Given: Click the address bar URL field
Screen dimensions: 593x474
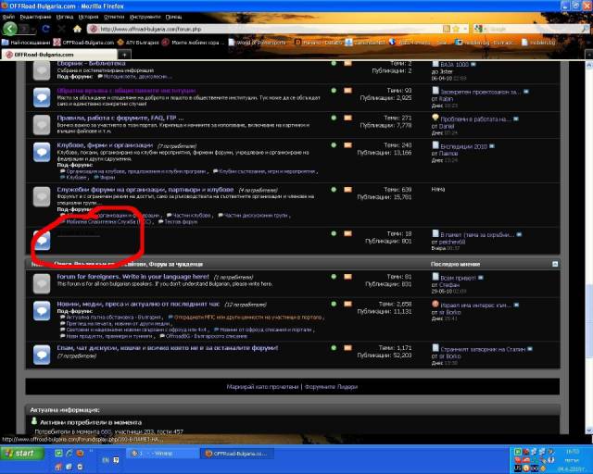Looking at the screenshot, I should [x=265, y=29].
